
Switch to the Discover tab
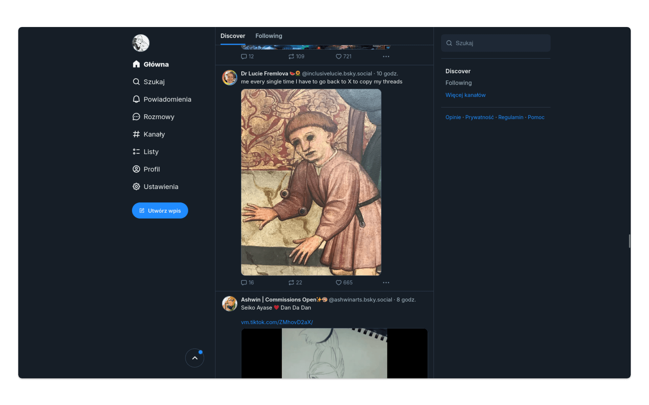click(233, 36)
